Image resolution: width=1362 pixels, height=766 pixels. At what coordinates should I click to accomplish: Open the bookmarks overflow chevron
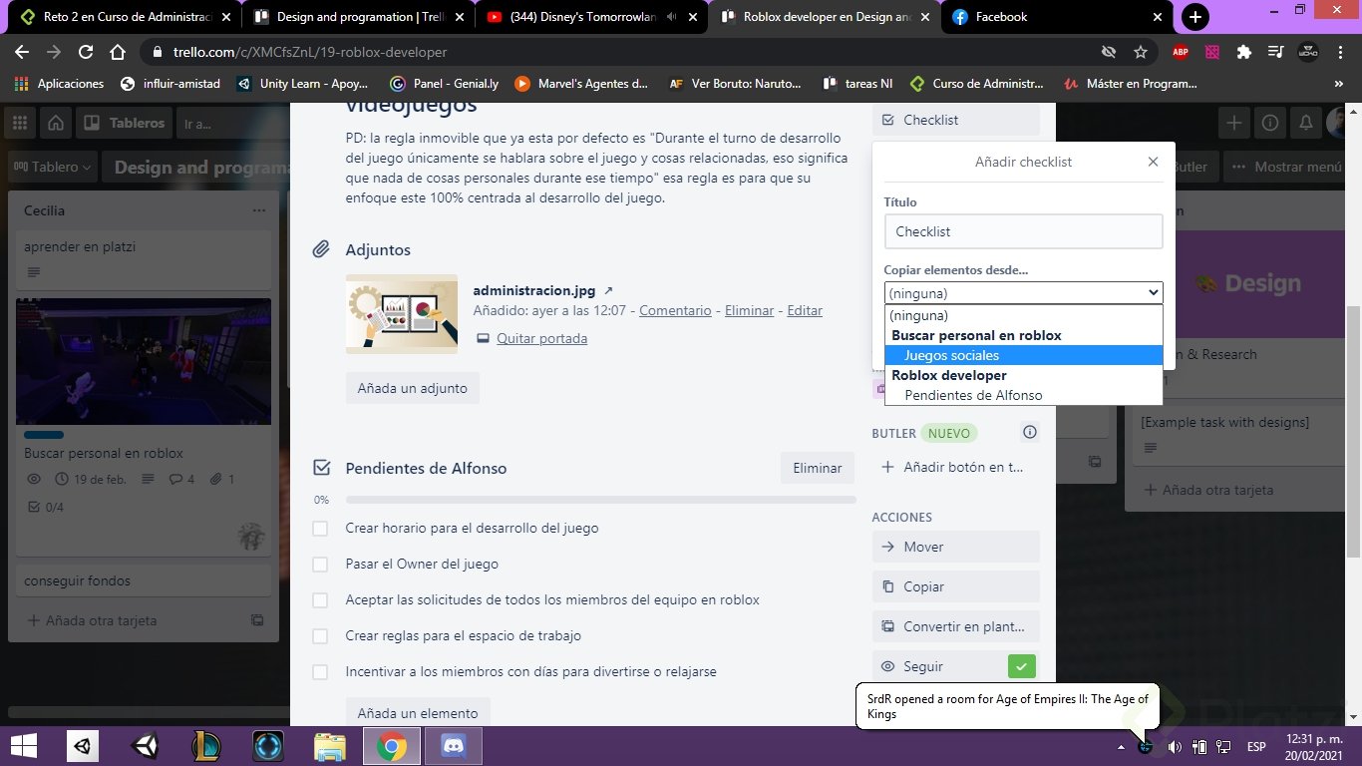tap(1339, 84)
